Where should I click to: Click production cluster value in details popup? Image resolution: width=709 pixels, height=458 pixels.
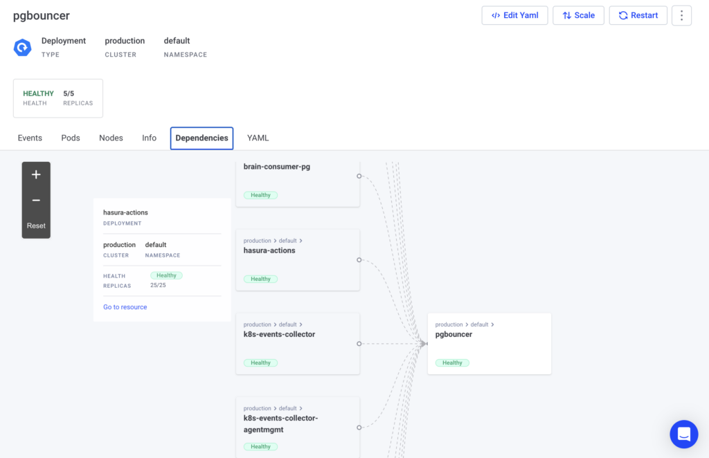click(119, 245)
